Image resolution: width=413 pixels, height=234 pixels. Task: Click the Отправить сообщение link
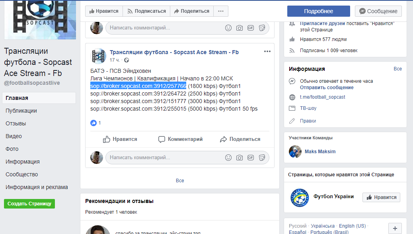click(327, 88)
